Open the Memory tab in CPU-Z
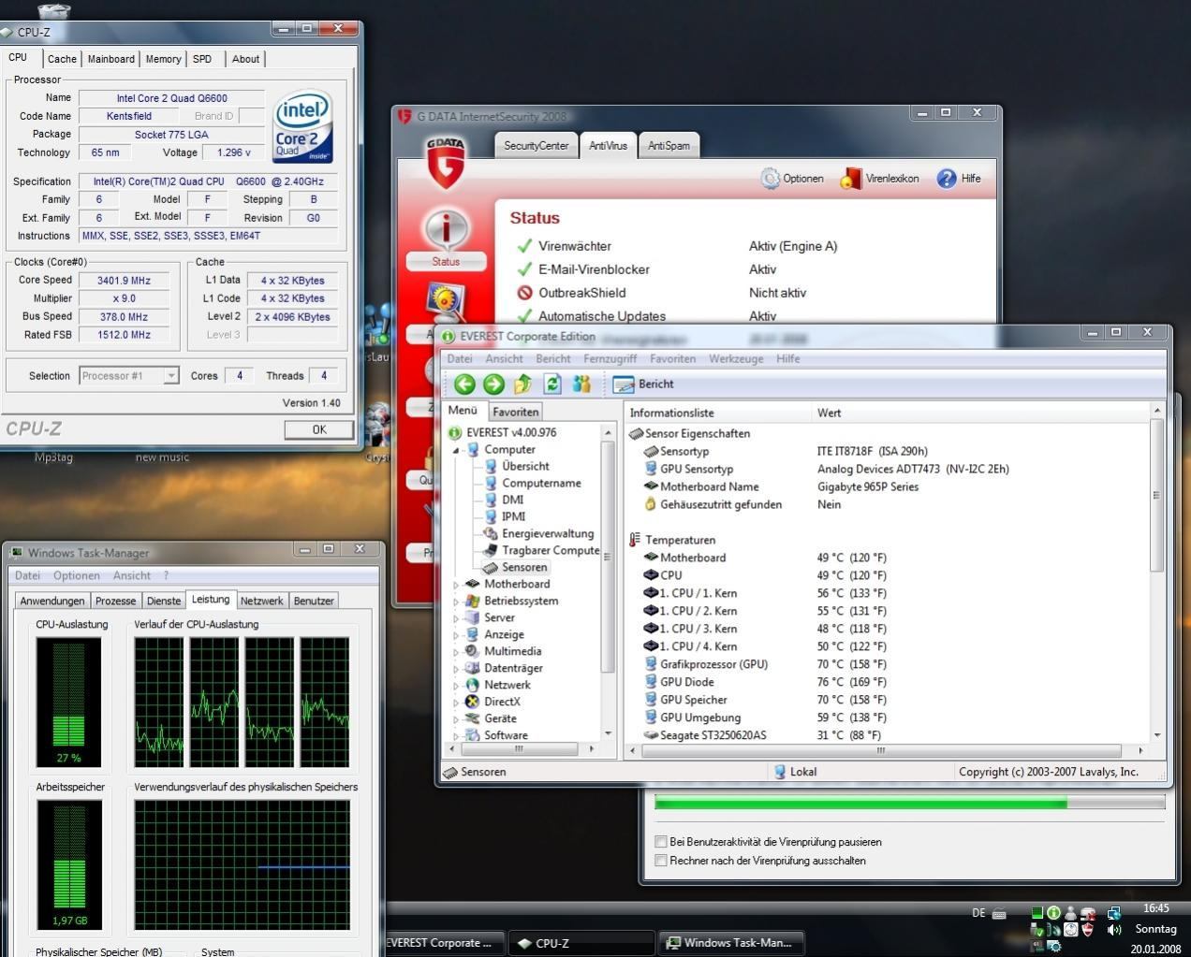Viewport: 1191px width, 957px height. 163,59
